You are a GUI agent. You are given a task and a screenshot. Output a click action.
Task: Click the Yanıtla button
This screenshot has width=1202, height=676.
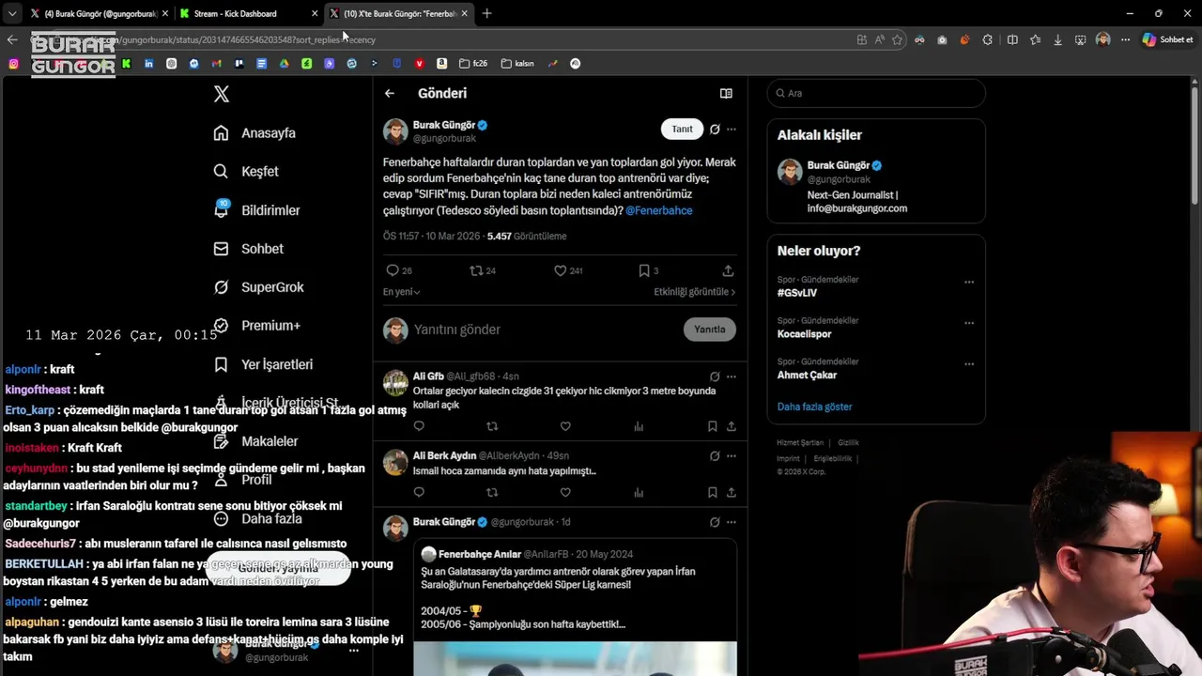pyautogui.click(x=710, y=330)
